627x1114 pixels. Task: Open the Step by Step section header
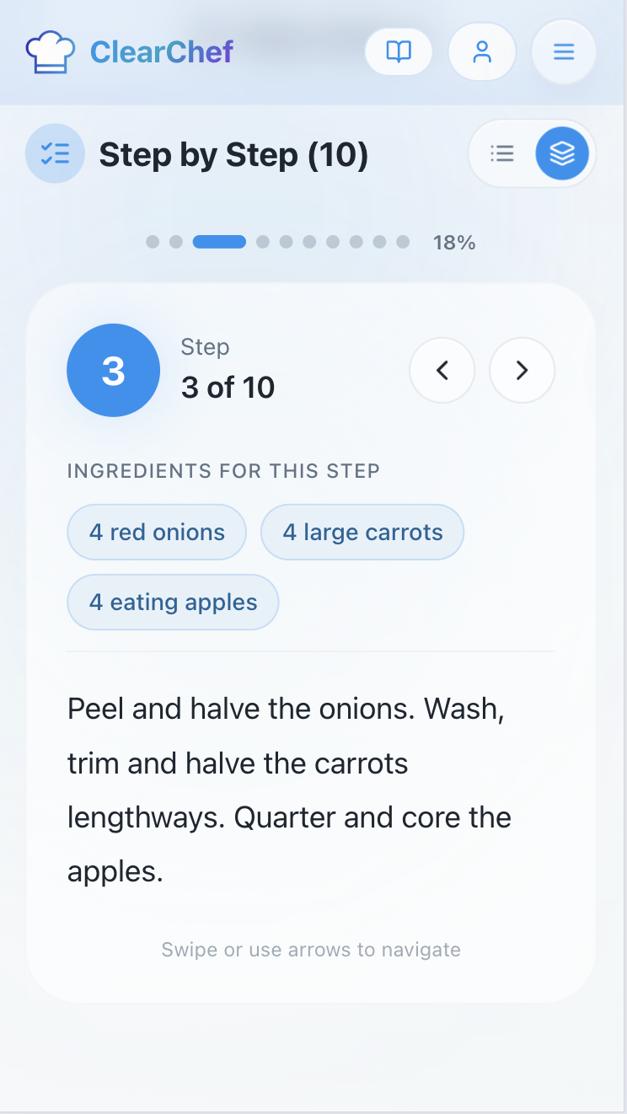[234, 155]
